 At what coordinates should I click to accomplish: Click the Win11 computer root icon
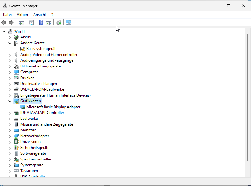click(10, 31)
